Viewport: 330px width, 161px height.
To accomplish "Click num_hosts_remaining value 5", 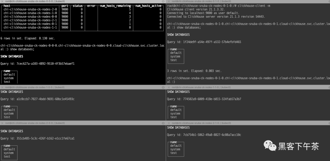I will pos(130,9).
